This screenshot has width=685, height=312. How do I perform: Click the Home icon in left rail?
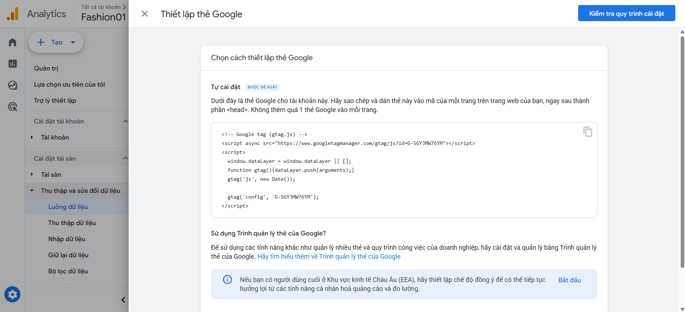pos(13,42)
